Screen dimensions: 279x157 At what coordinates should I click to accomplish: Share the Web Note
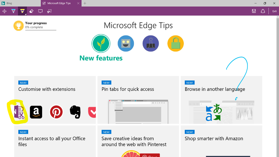coord(263,11)
